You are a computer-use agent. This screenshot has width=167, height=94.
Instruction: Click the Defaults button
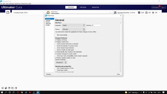[x=49, y=74]
